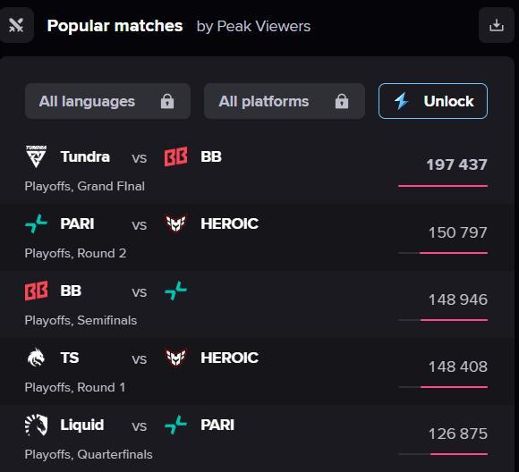Click the Team Spirit dragon logo

[36, 358]
